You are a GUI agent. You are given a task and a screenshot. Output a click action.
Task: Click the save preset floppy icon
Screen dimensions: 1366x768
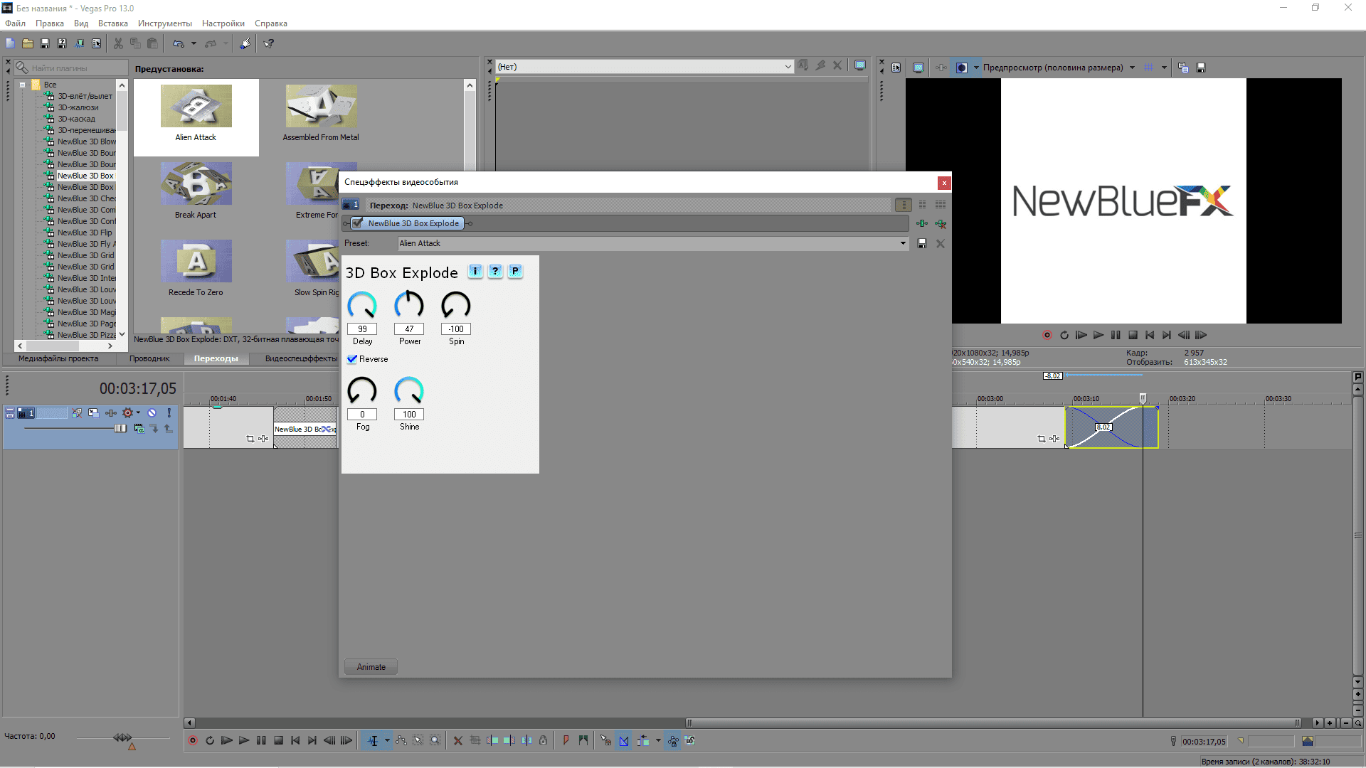coord(922,243)
